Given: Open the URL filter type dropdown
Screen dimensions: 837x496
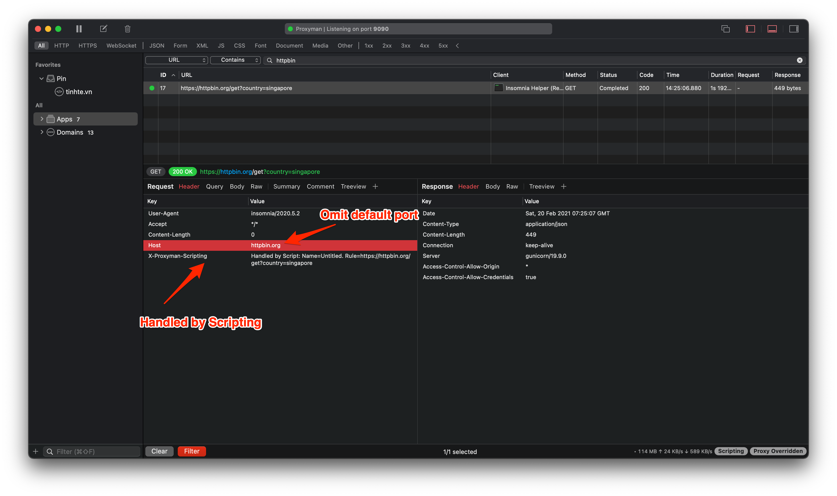Looking at the screenshot, I should tap(176, 60).
